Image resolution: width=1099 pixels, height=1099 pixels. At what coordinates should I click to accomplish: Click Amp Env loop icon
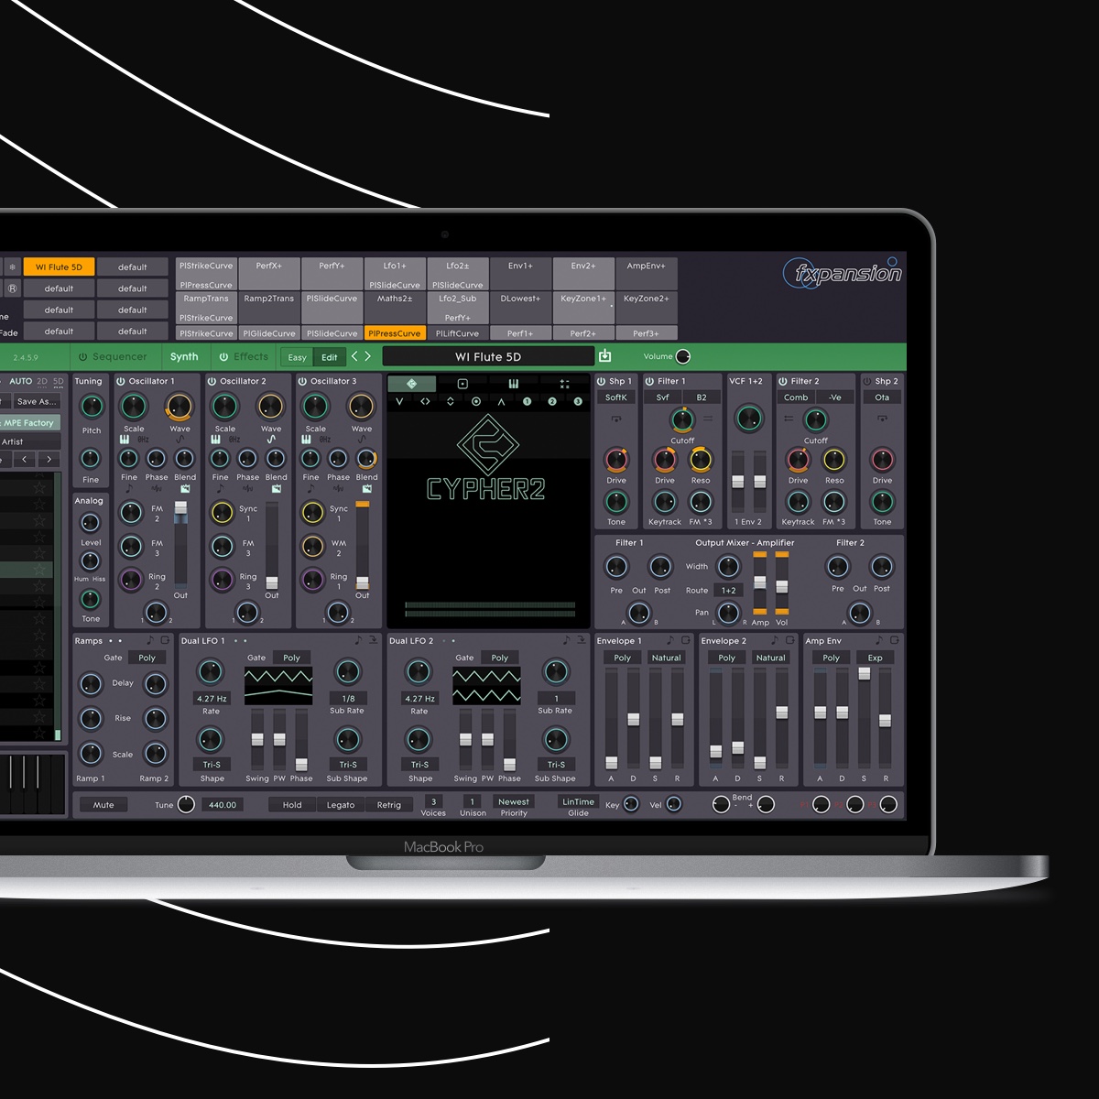pos(894,640)
